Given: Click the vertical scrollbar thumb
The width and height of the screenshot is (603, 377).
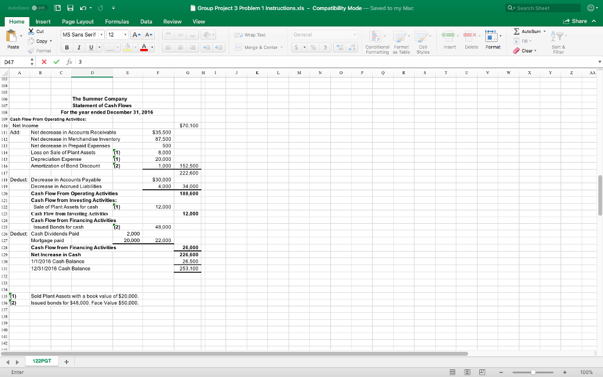Looking at the screenshot, I should coord(600,195).
